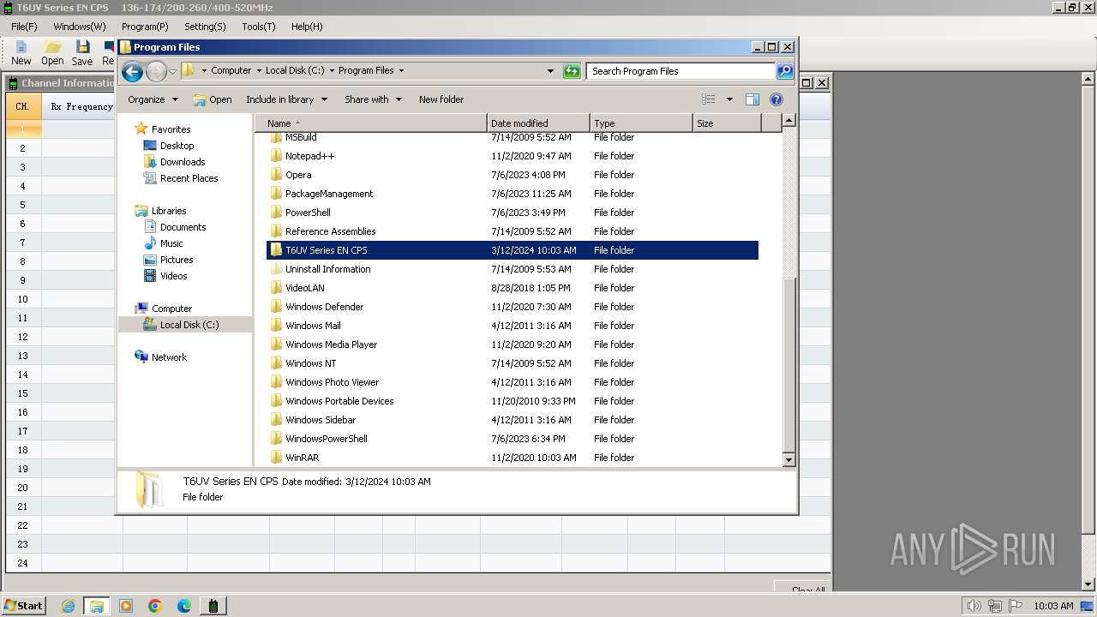Click the New folder button
Image resolution: width=1097 pixels, height=617 pixels.
tap(441, 99)
